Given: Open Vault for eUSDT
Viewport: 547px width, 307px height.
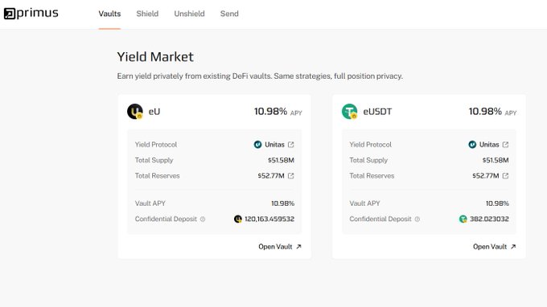Looking at the screenshot, I should 495,247.
